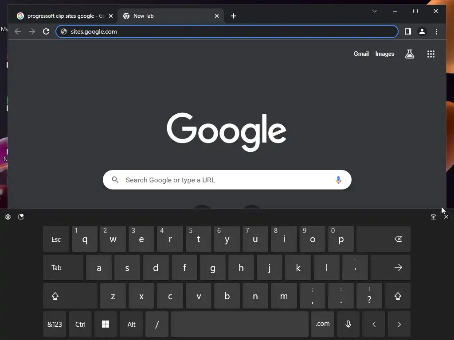This screenshot has height=340, width=454.
Task: Undock the touch keyboard
Action: click(x=433, y=217)
